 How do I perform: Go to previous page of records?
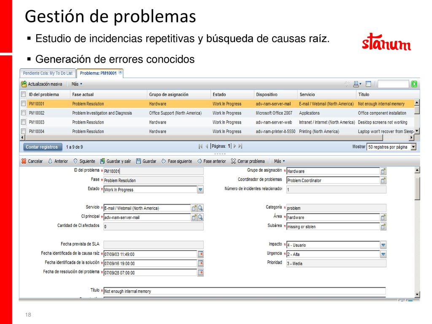pyautogui.click(x=207, y=146)
